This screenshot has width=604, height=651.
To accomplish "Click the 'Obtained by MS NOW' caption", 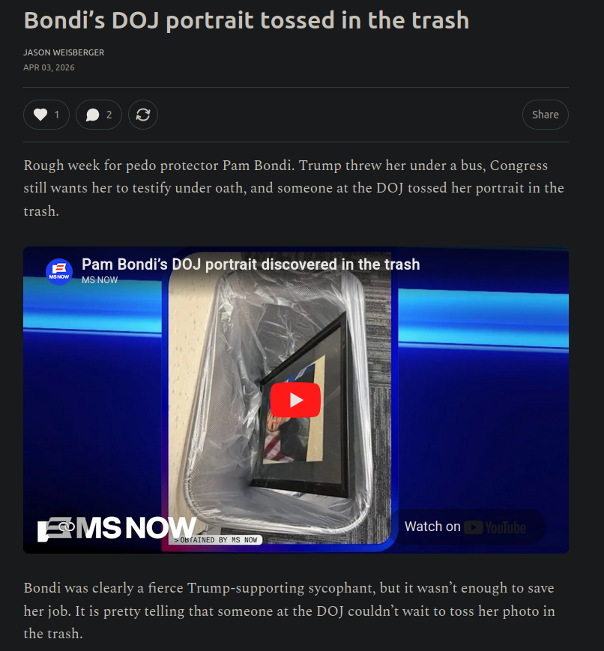I will click(x=216, y=539).
